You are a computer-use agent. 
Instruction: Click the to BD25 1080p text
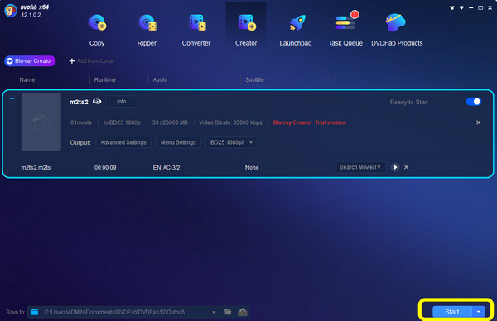tap(122, 122)
